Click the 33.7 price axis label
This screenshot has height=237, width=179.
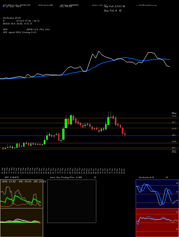coord(174,122)
